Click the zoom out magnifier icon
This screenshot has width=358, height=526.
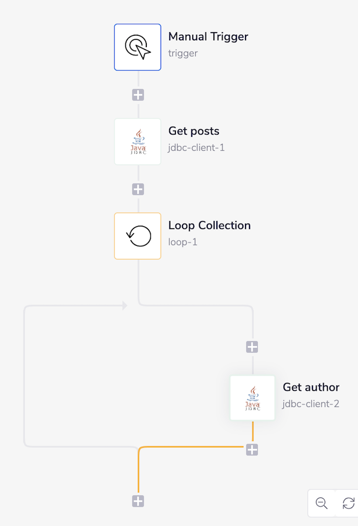321,503
